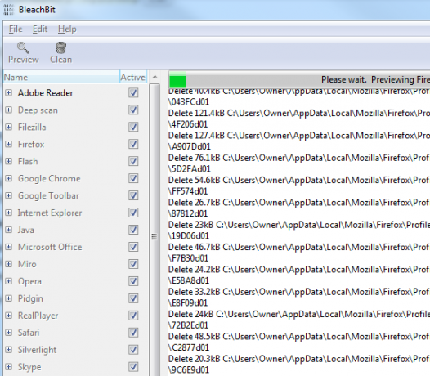
Task: Expand the Firefox tree node
Action: pyautogui.click(x=9, y=144)
